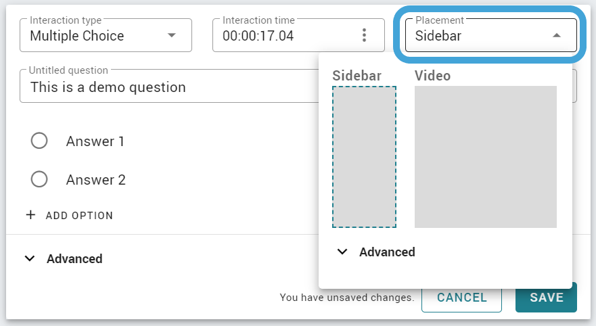The image size is (596, 326).
Task: Open the Interaction type dropdown
Action: (106, 35)
